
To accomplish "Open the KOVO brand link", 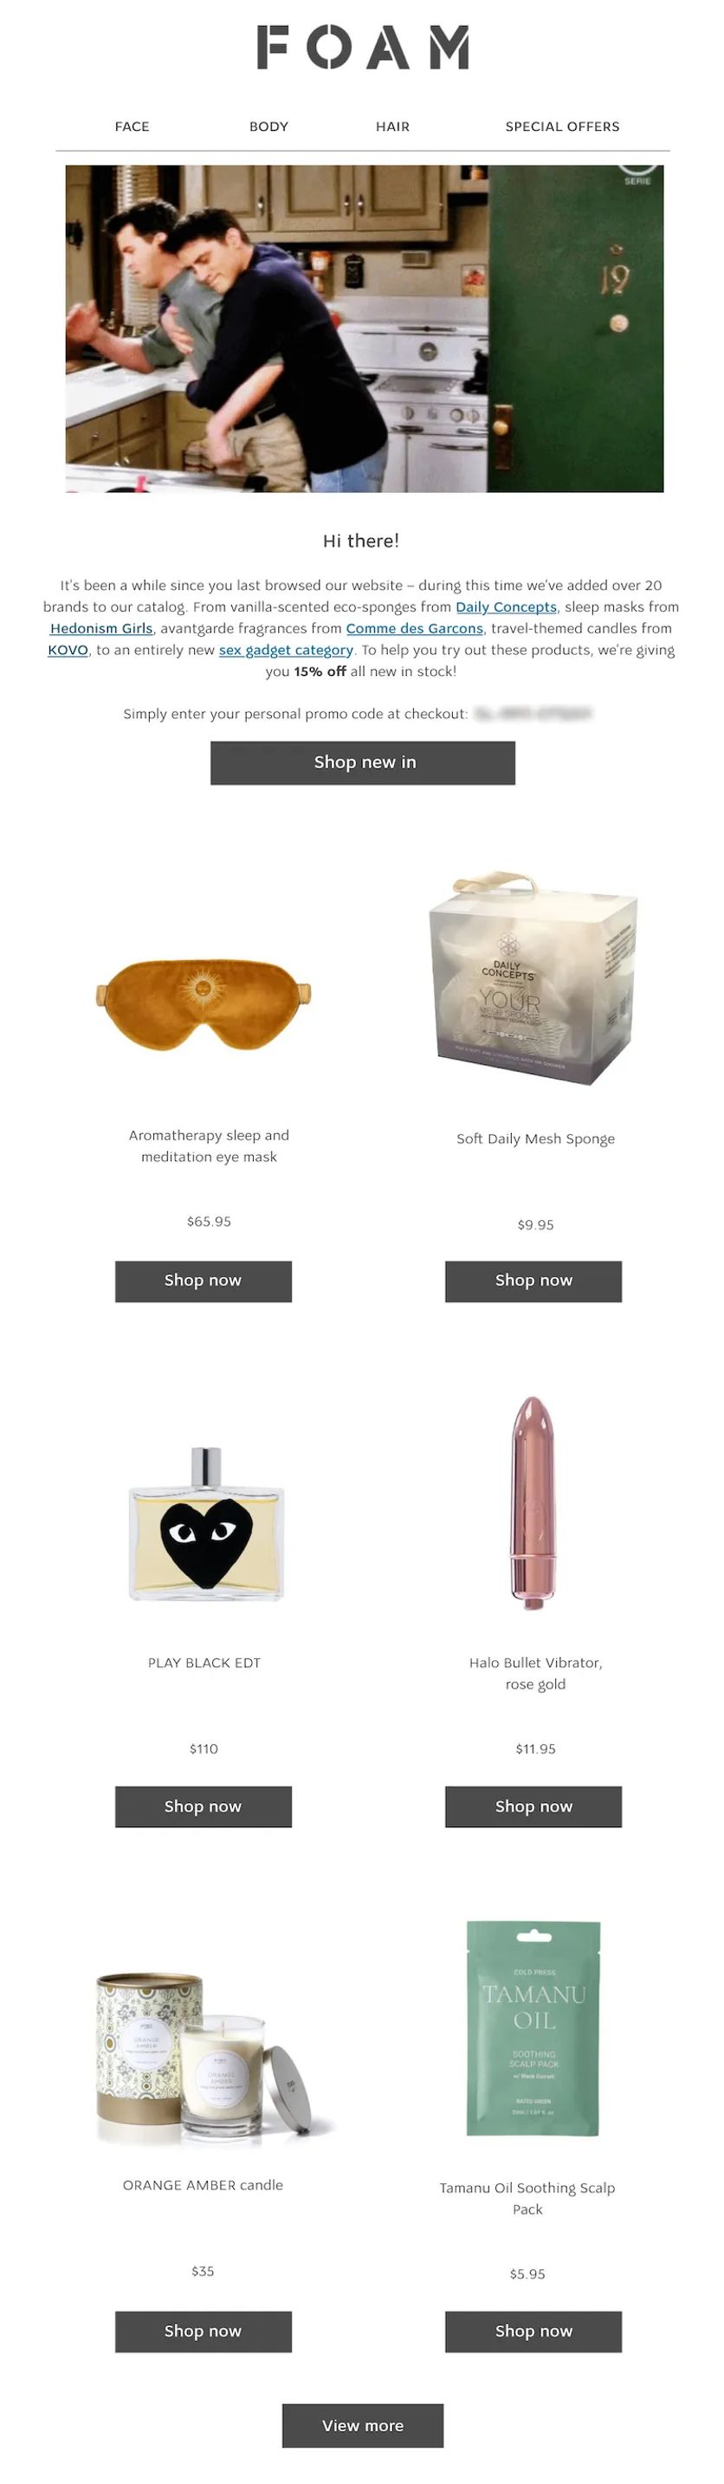I will 68,650.
